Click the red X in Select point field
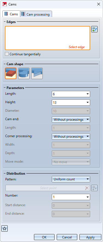 [x=87, y=188]
